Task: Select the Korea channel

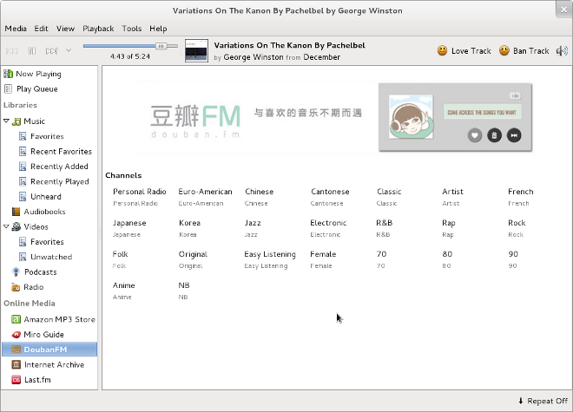Action: (x=189, y=228)
